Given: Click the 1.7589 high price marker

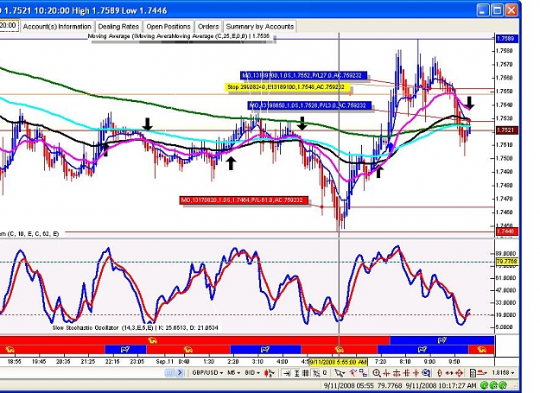Looking at the screenshot, I should (506, 39).
